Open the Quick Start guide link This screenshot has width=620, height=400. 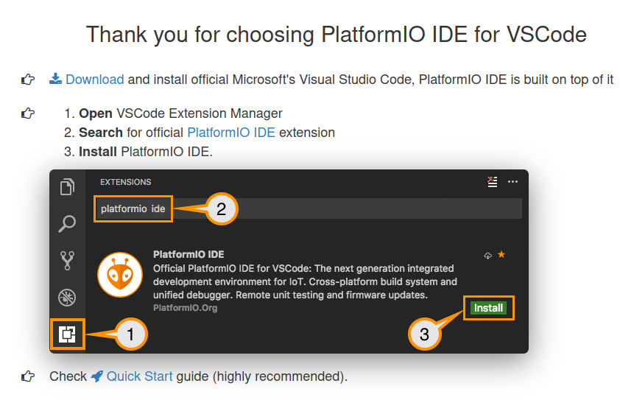(140, 376)
